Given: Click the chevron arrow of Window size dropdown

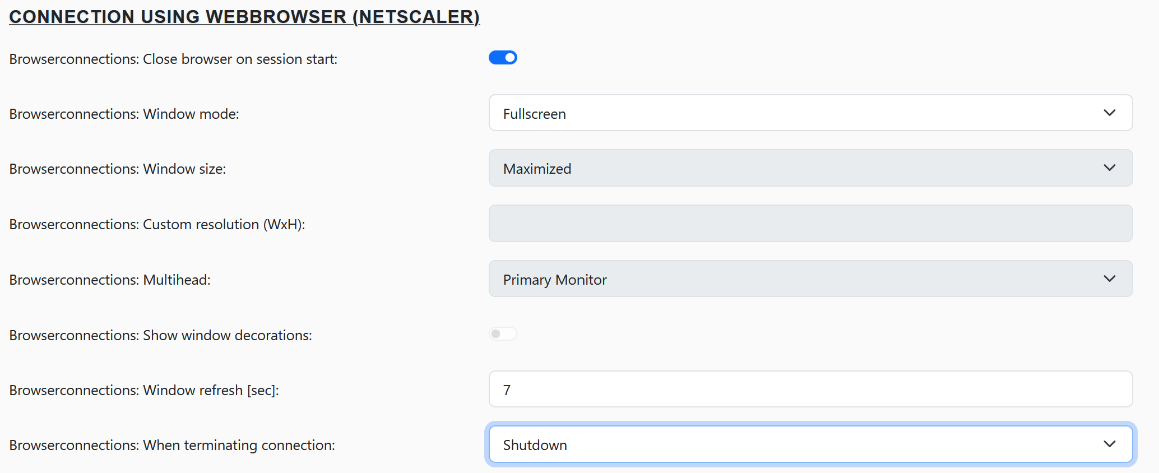Looking at the screenshot, I should (1109, 168).
